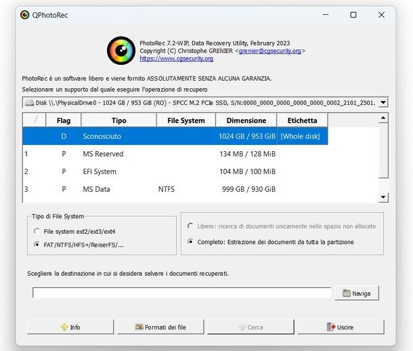This screenshot has width=413, height=351.
Task: Select the MS Reserved partition row
Action: (175, 154)
